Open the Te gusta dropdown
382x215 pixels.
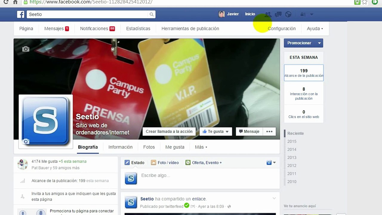[x=227, y=132]
